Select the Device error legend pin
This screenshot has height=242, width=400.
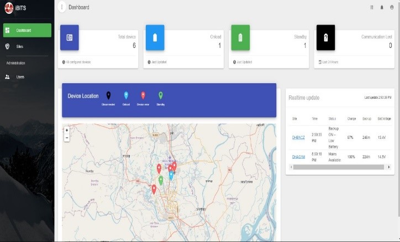(143, 96)
